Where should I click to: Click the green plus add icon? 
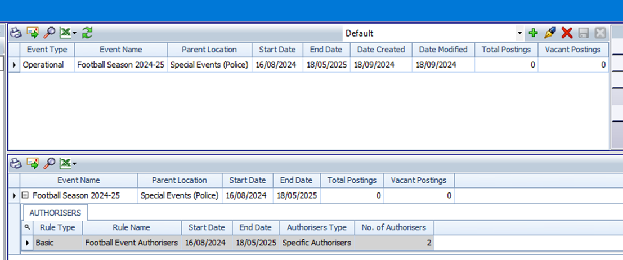(x=532, y=33)
